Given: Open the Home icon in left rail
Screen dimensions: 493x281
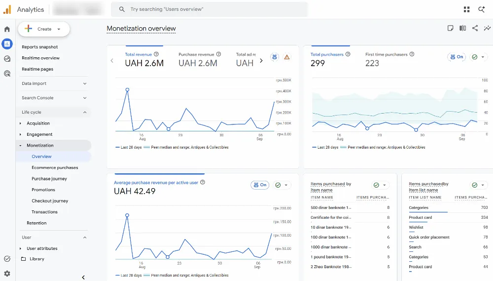Looking at the screenshot, I should point(7,29).
